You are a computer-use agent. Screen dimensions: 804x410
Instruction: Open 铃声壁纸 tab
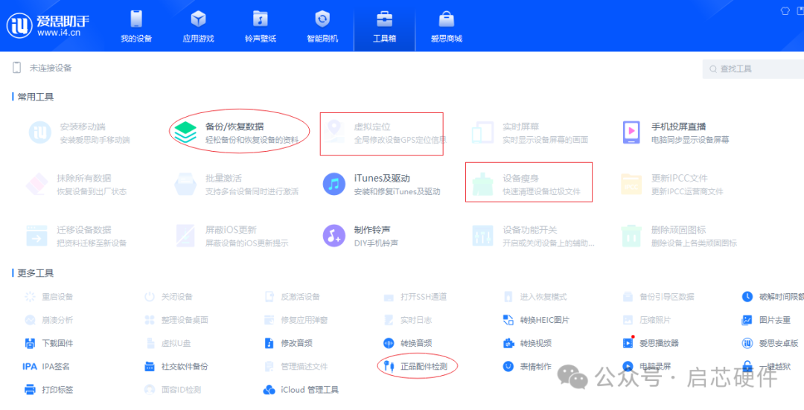261,25
